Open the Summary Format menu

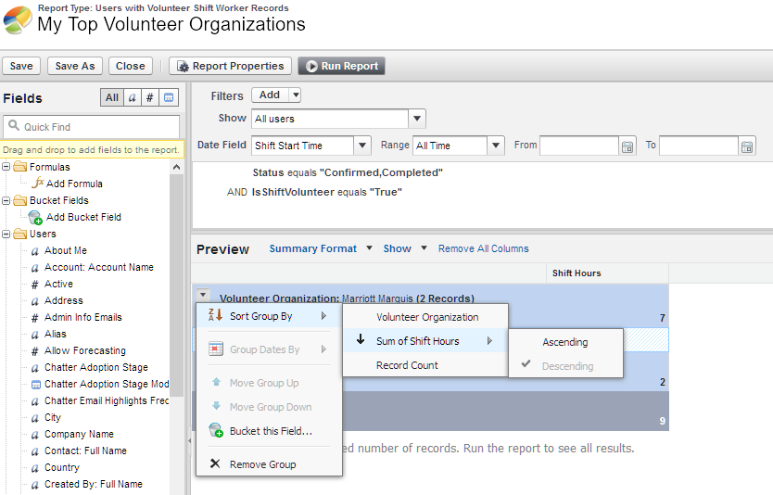321,249
